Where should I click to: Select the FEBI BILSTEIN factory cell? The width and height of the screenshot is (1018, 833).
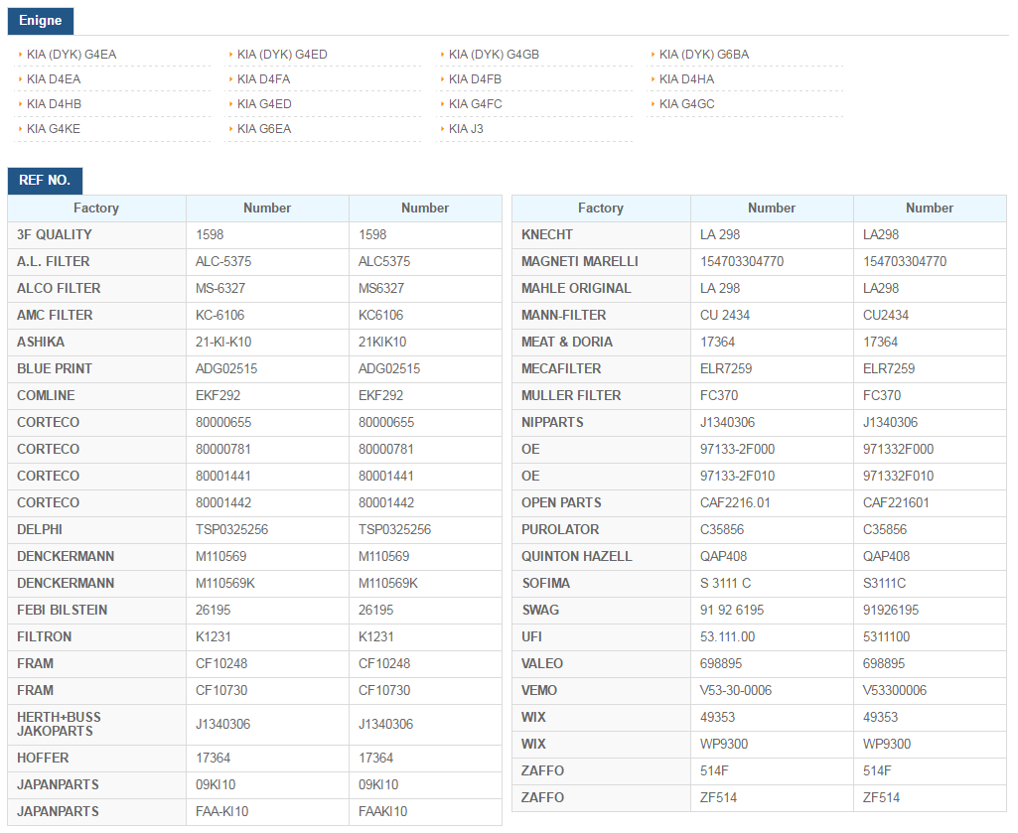coord(96,611)
